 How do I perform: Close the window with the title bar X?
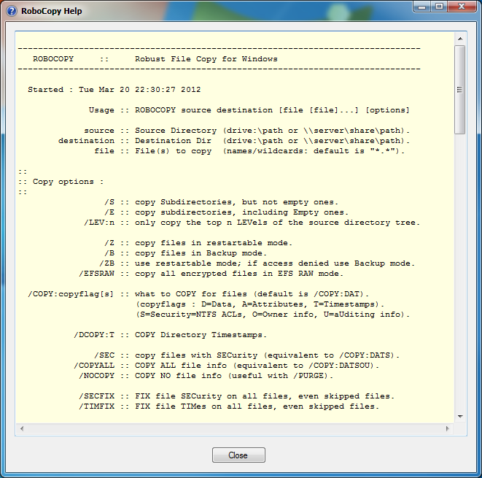tap(462, 7)
